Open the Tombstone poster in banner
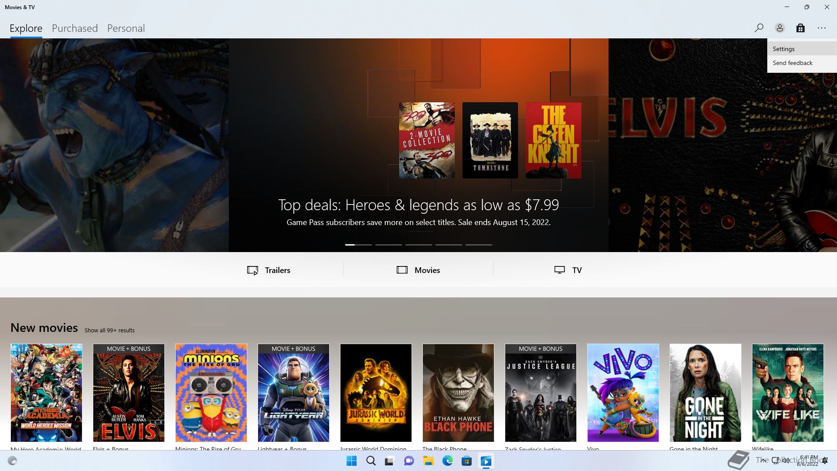 pos(490,140)
